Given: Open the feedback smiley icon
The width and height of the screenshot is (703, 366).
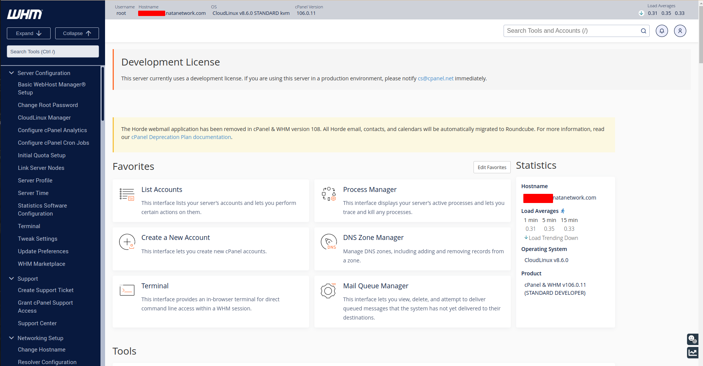Looking at the screenshot, I should coord(693,339).
